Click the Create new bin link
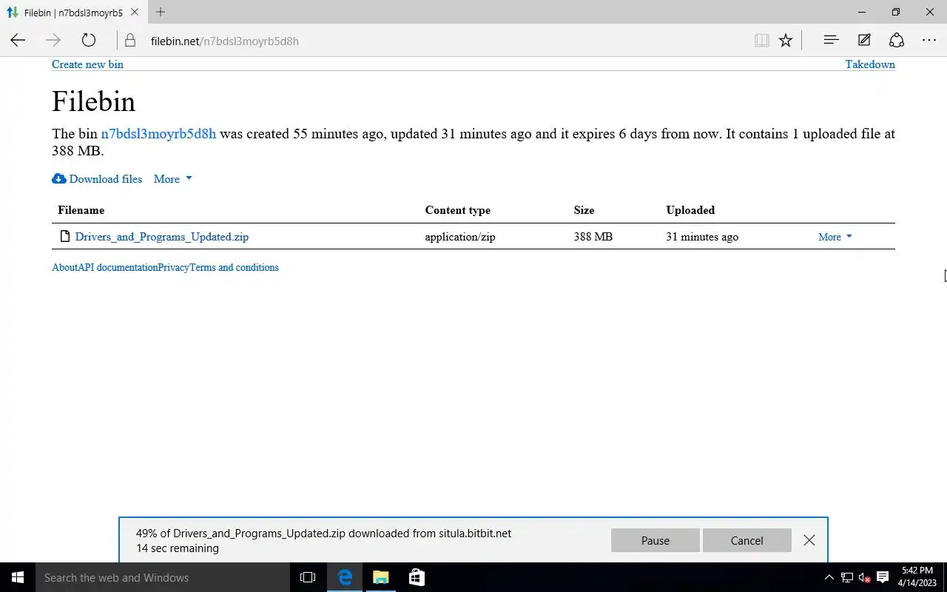 87,64
